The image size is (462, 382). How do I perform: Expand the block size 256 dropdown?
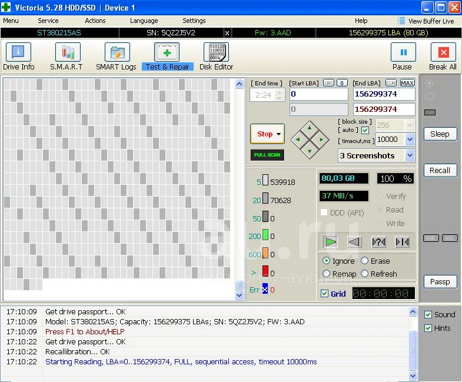point(410,125)
